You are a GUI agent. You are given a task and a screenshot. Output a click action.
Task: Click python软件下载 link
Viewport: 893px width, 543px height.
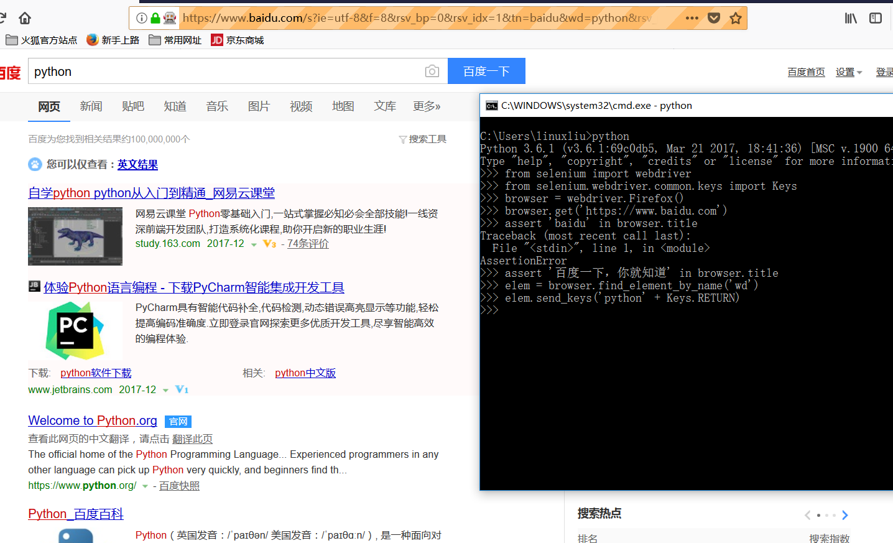point(96,373)
